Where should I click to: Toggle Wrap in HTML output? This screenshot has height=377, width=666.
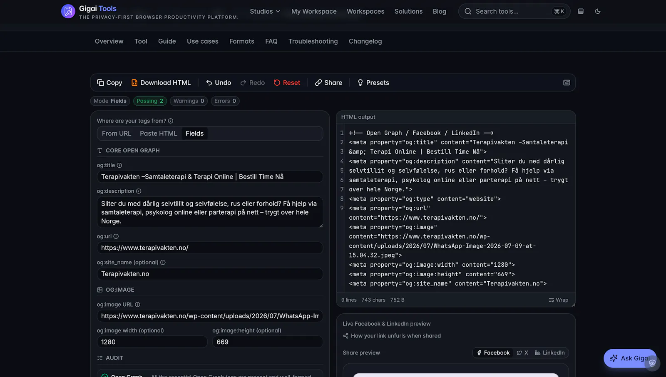tap(558, 300)
